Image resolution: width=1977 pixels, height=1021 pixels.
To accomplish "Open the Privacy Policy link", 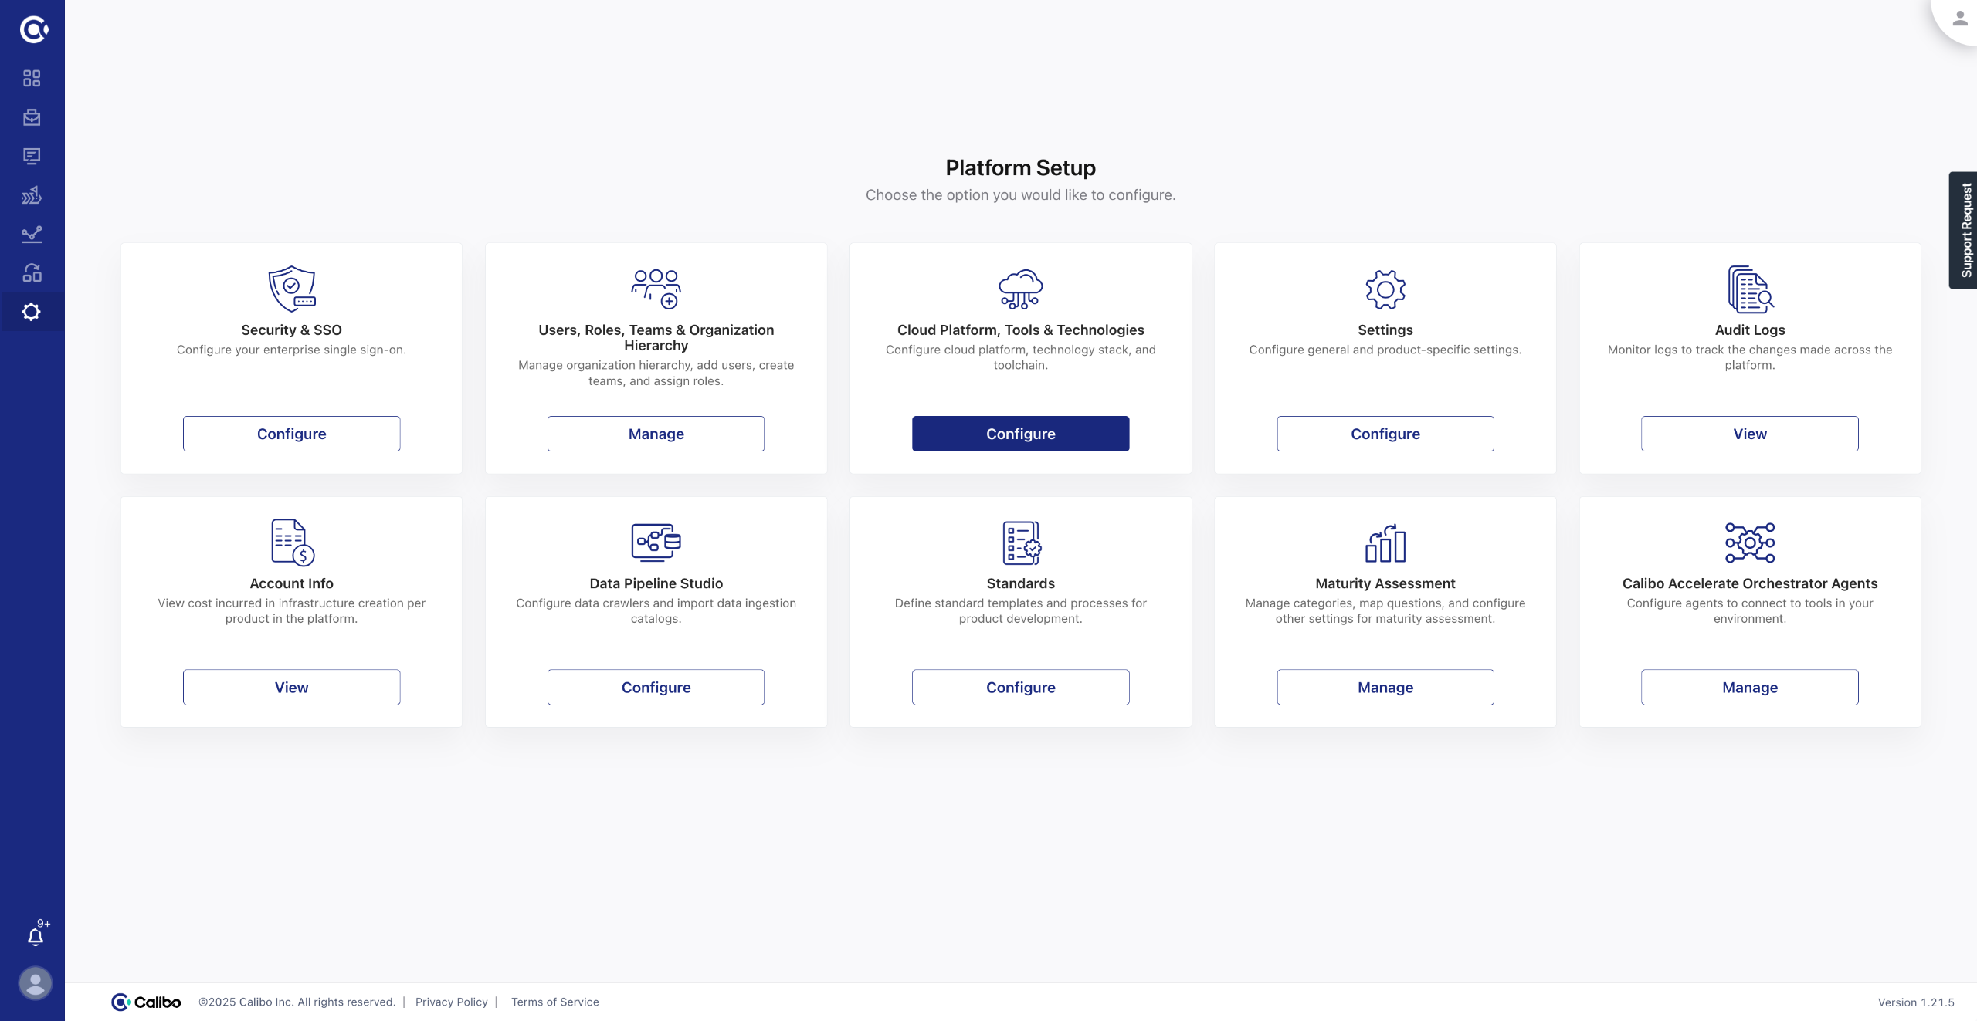I will tap(452, 1002).
